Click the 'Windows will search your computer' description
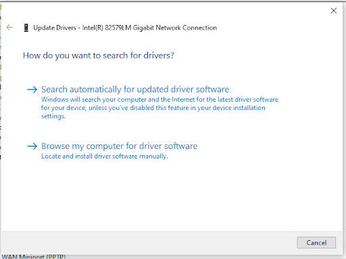The image size is (346, 259). pos(159,108)
